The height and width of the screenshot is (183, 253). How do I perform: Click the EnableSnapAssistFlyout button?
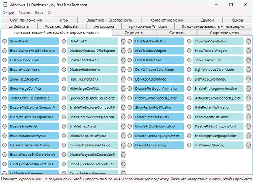[x=33, y=136]
